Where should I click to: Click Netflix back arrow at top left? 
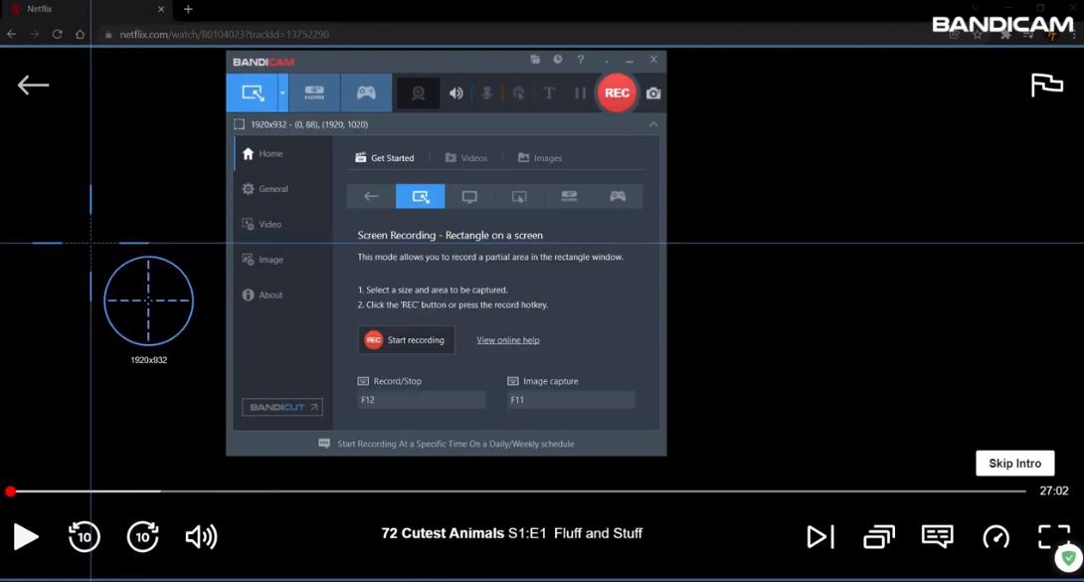(x=33, y=85)
